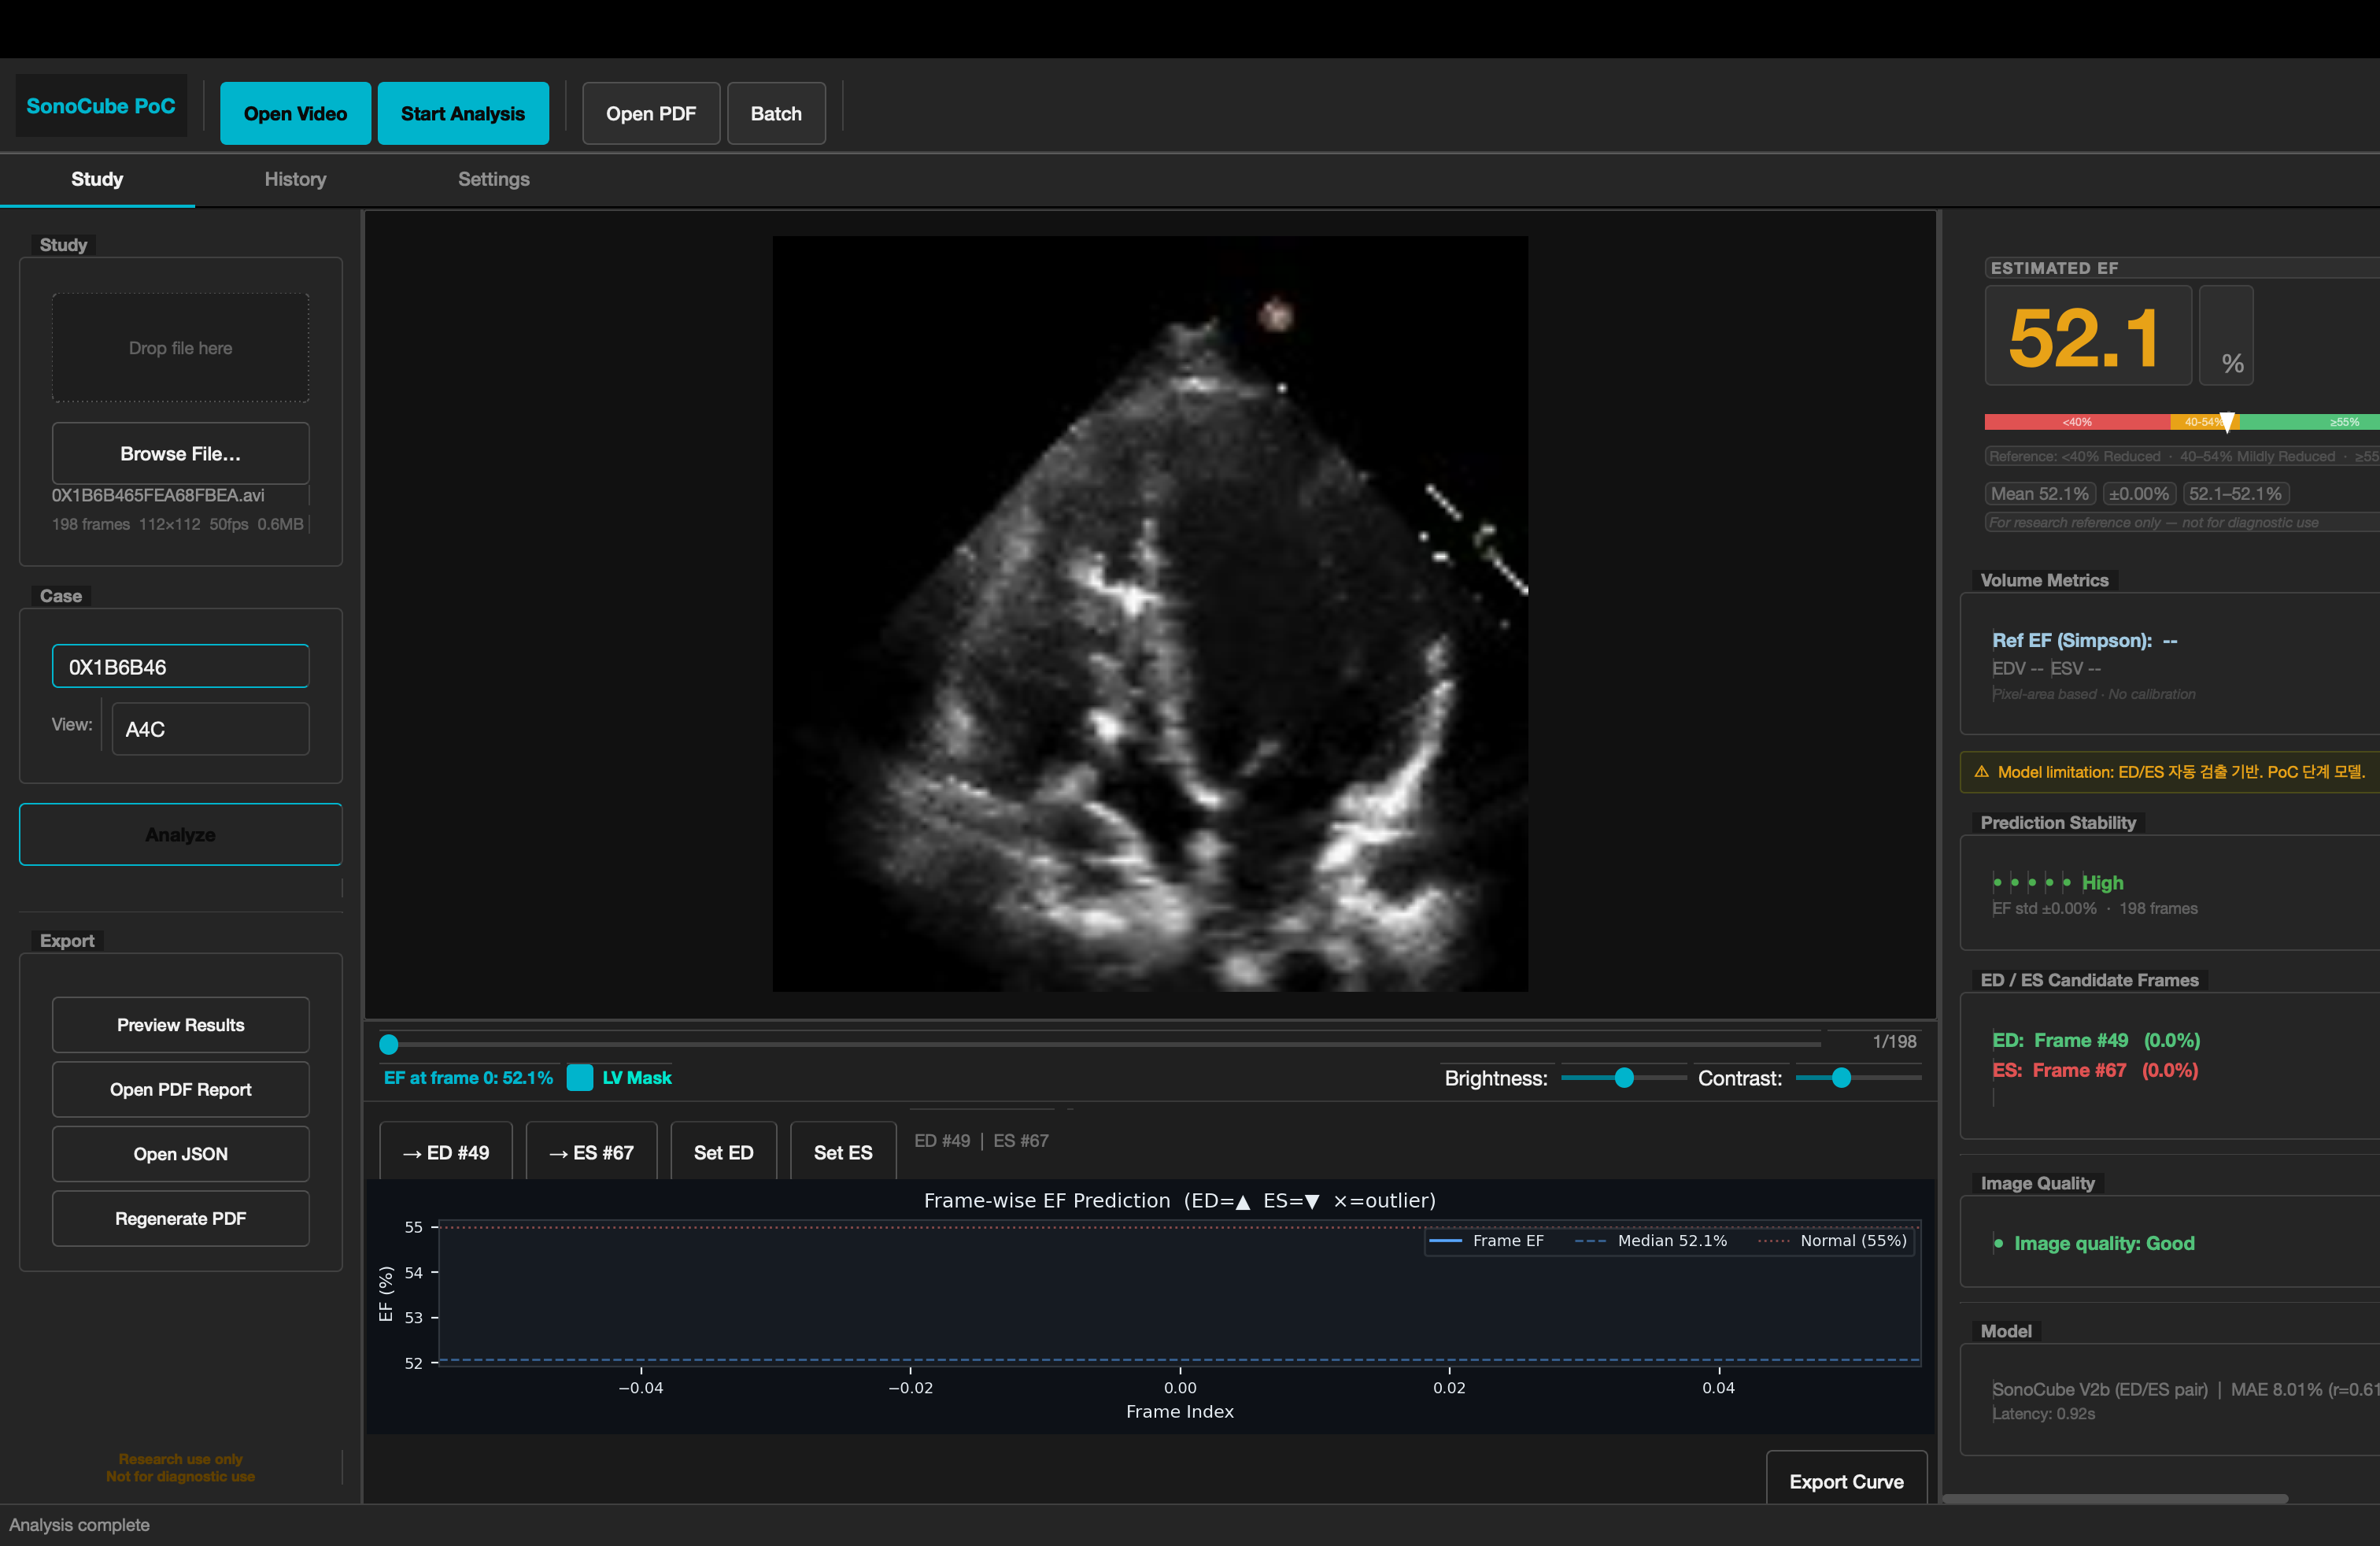Image resolution: width=2380 pixels, height=1546 pixels.
Task: Click the Export Curve button
Action: [x=1846, y=1481]
